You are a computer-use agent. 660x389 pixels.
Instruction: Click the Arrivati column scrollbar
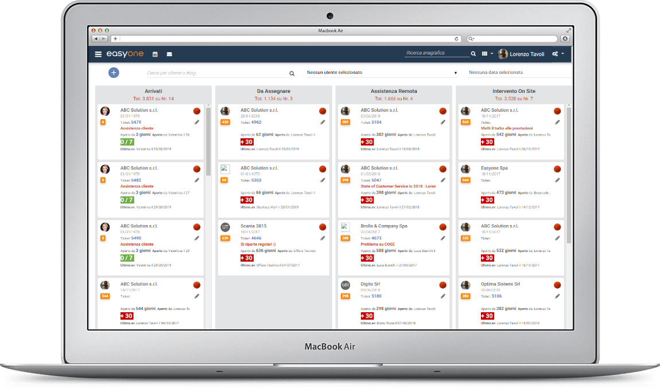click(208, 142)
